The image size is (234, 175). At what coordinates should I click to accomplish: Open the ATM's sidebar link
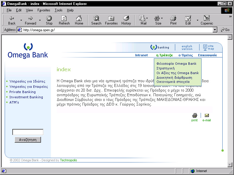14,102
